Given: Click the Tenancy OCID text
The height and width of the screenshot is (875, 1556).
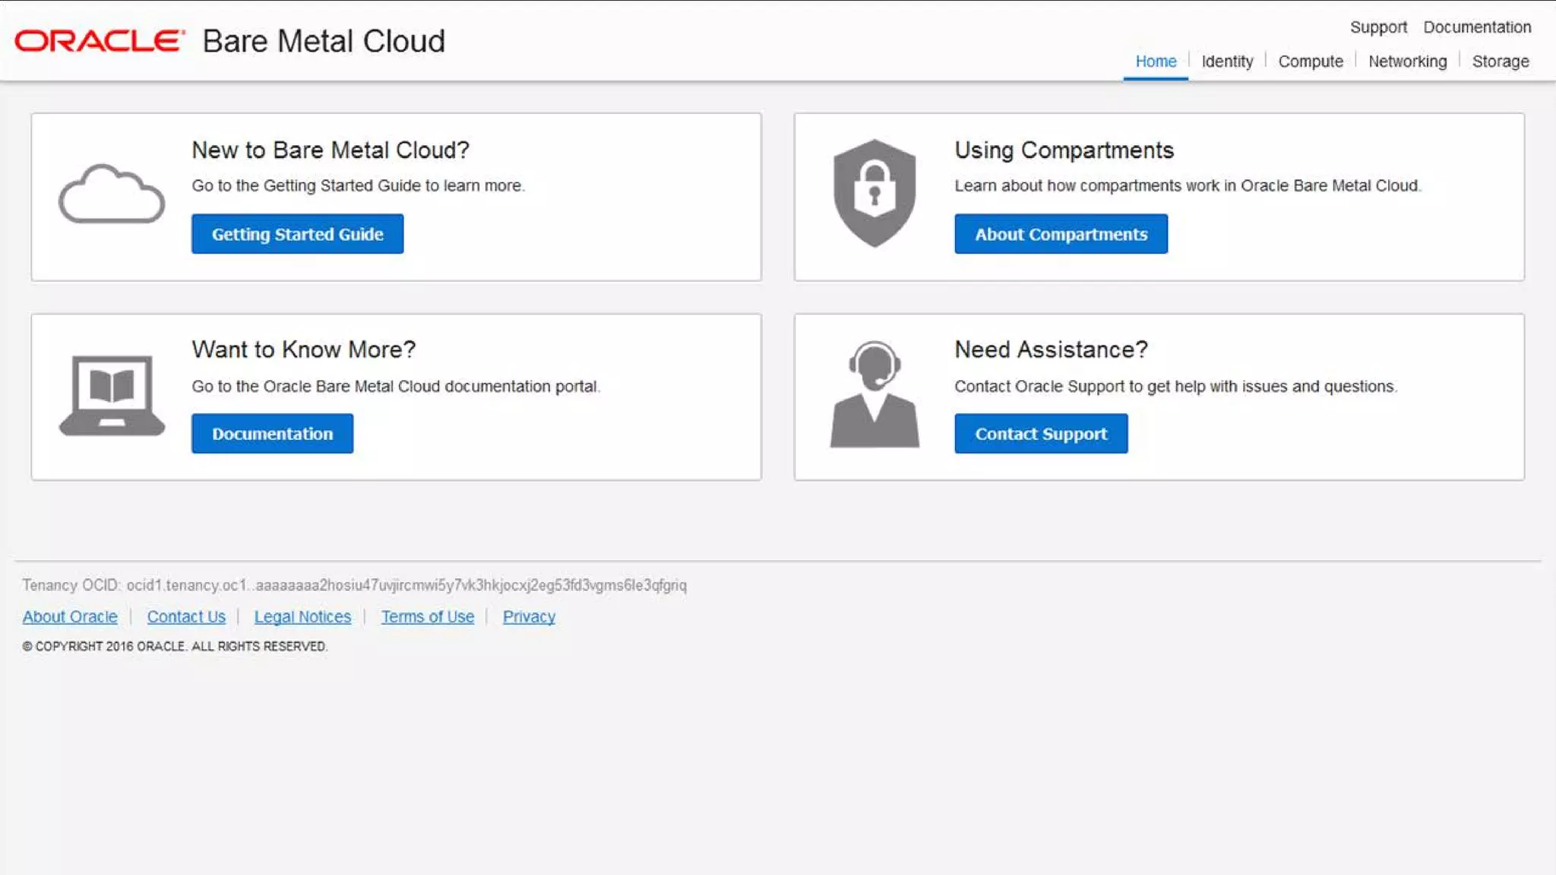Looking at the screenshot, I should [354, 585].
